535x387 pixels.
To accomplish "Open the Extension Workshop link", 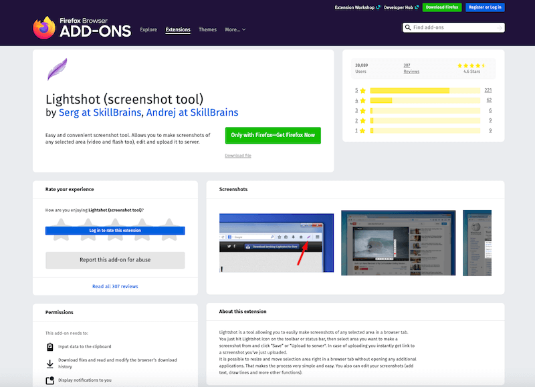I will 357,7.
